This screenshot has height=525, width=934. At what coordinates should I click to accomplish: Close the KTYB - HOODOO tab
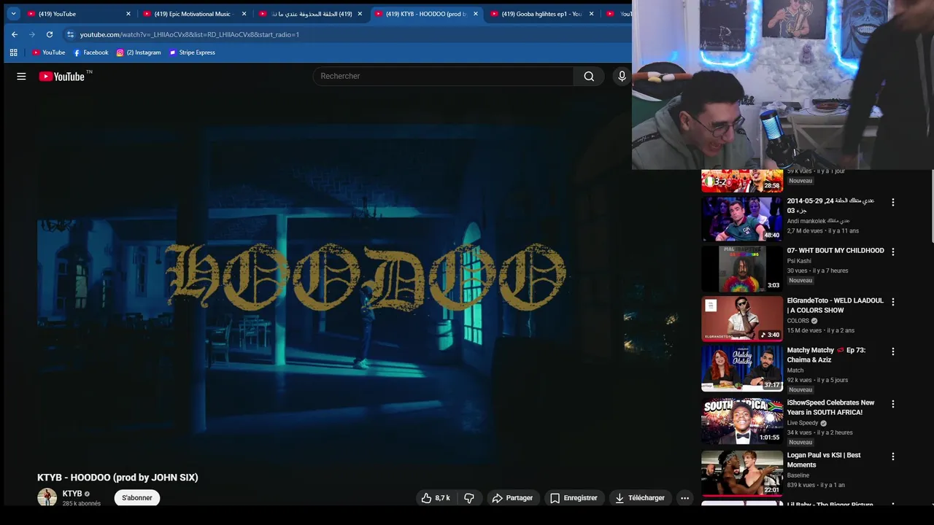pos(476,14)
